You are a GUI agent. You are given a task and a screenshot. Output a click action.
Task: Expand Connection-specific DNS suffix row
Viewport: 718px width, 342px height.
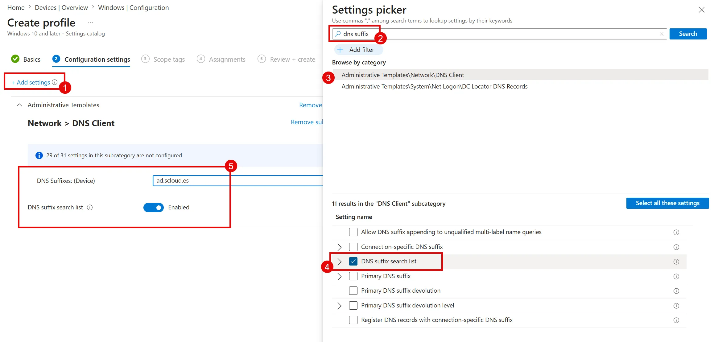coord(339,247)
